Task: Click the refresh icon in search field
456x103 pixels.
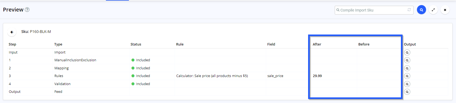Action: tap(409, 10)
